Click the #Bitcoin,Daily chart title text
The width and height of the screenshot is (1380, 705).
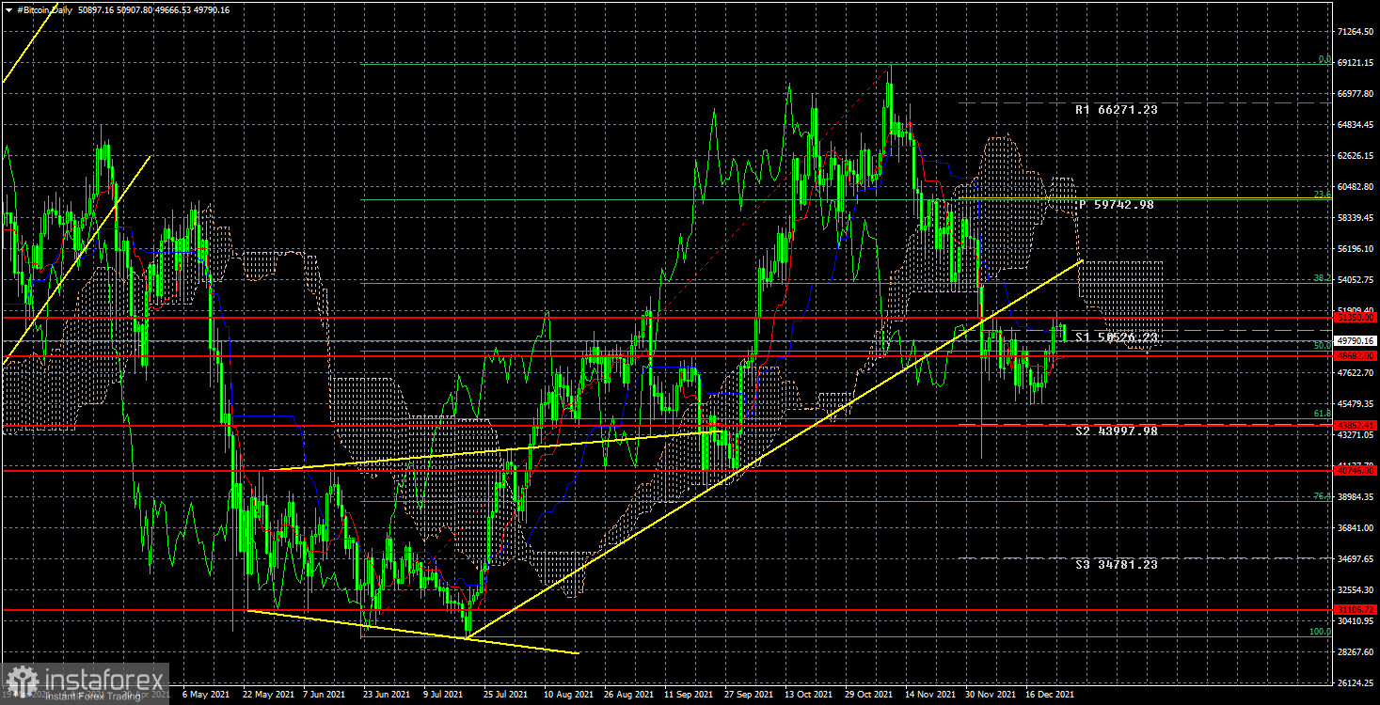click(43, 9)
